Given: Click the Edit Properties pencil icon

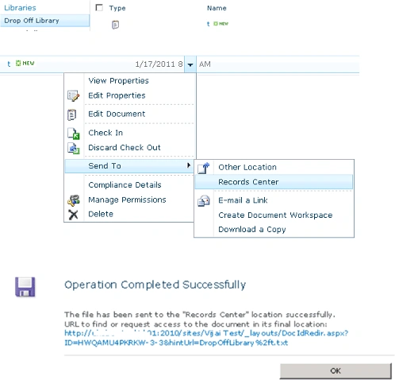Looking at the screenshot, I should click(73, 95).
